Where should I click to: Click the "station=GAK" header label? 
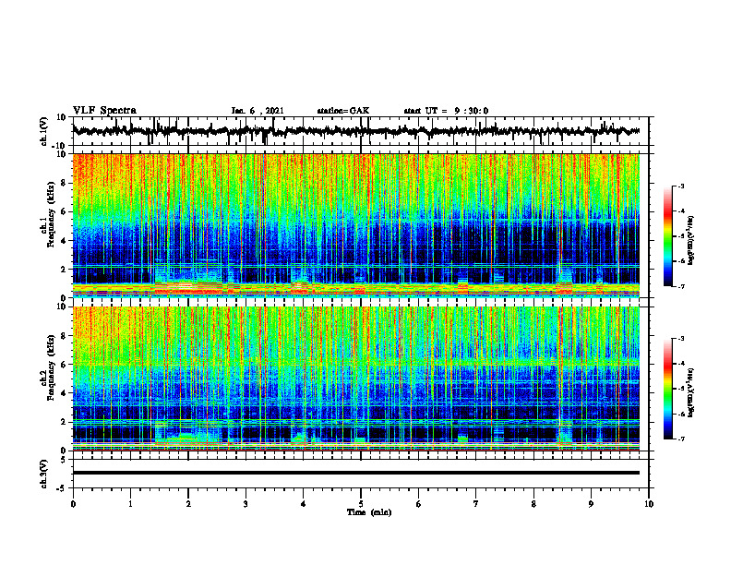[x=343, y=111]
